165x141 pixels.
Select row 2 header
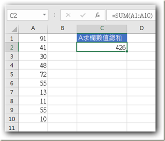tap(12, 47)
